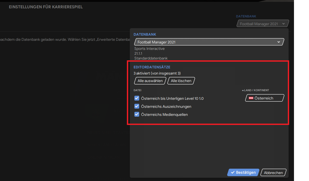The width and height of the screenshot is (309, 181).
Task: Click the Alle auswählen button
Action: tap(150, 81)
